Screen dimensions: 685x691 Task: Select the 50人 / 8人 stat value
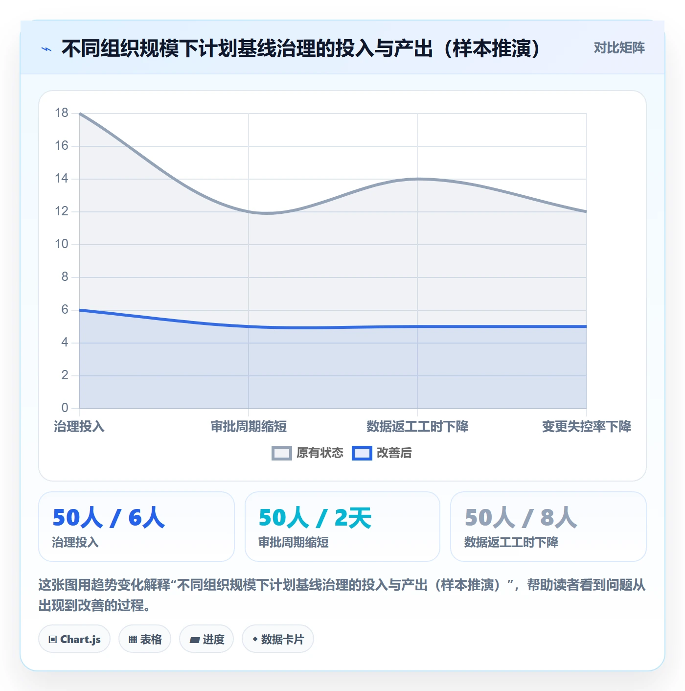(x=521, y=517)
